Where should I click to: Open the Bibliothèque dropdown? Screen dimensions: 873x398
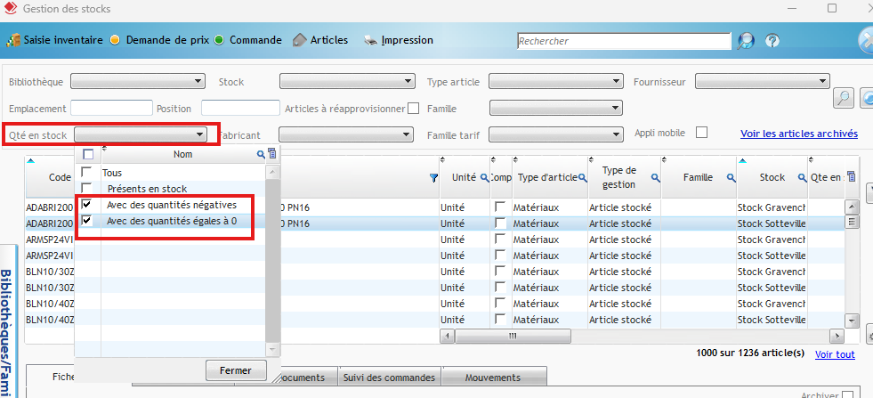click(138, 81)
